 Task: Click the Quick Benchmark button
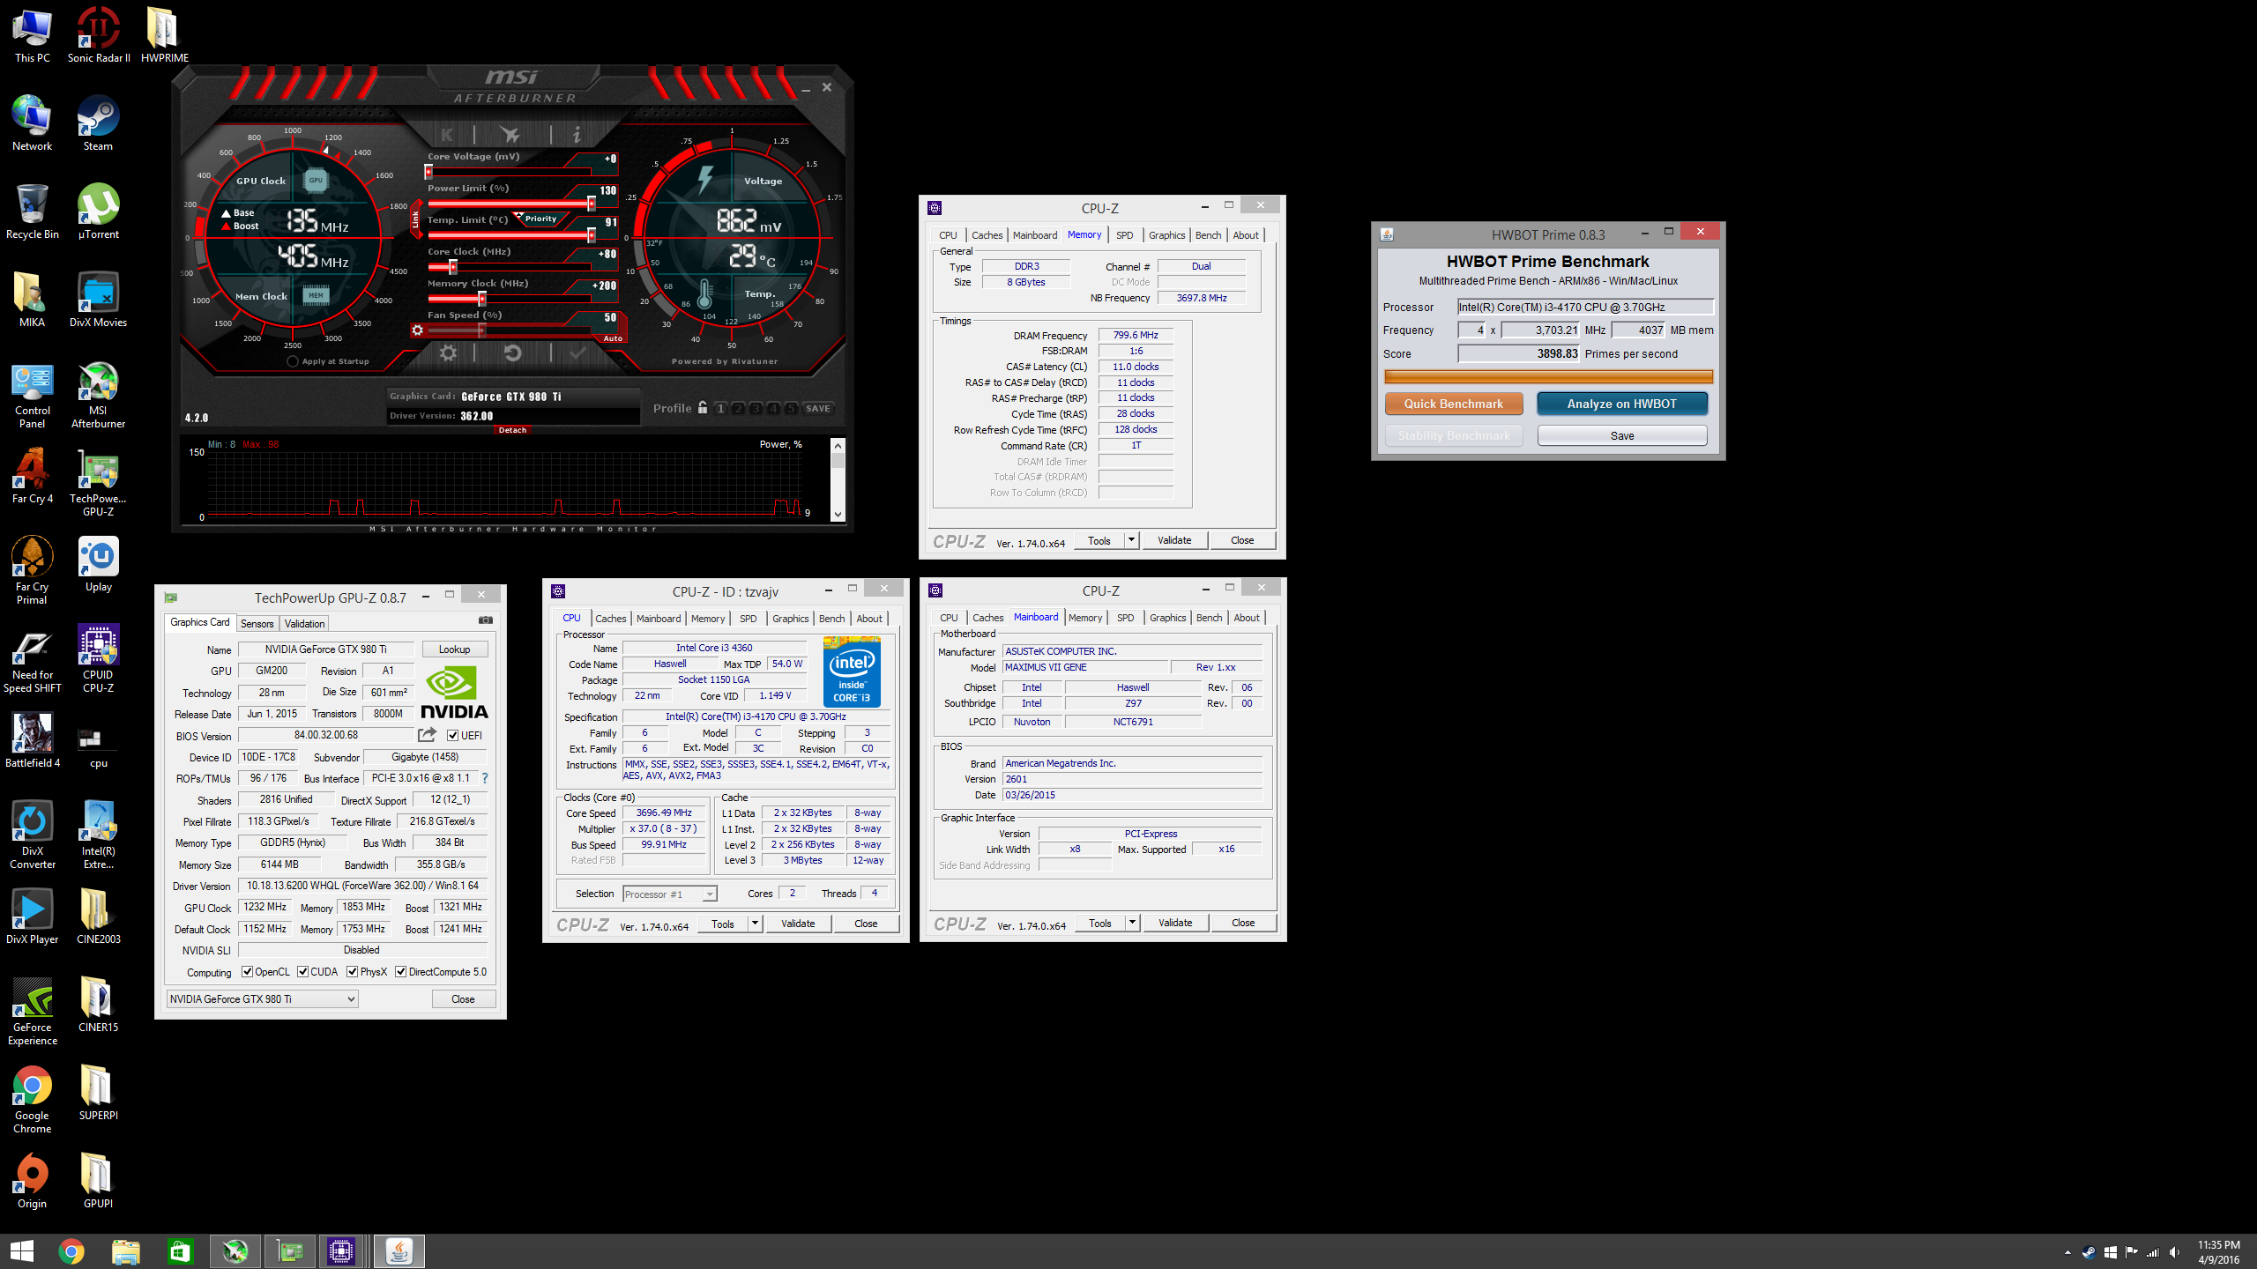click(1453, 404)
